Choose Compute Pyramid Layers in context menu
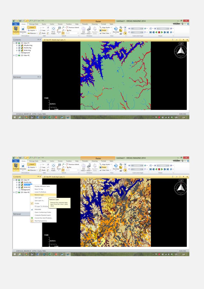This screenshot has width=204, height=289. click(43, 215)
